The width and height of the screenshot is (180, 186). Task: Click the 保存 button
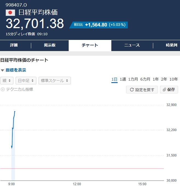tap(169, 90)
